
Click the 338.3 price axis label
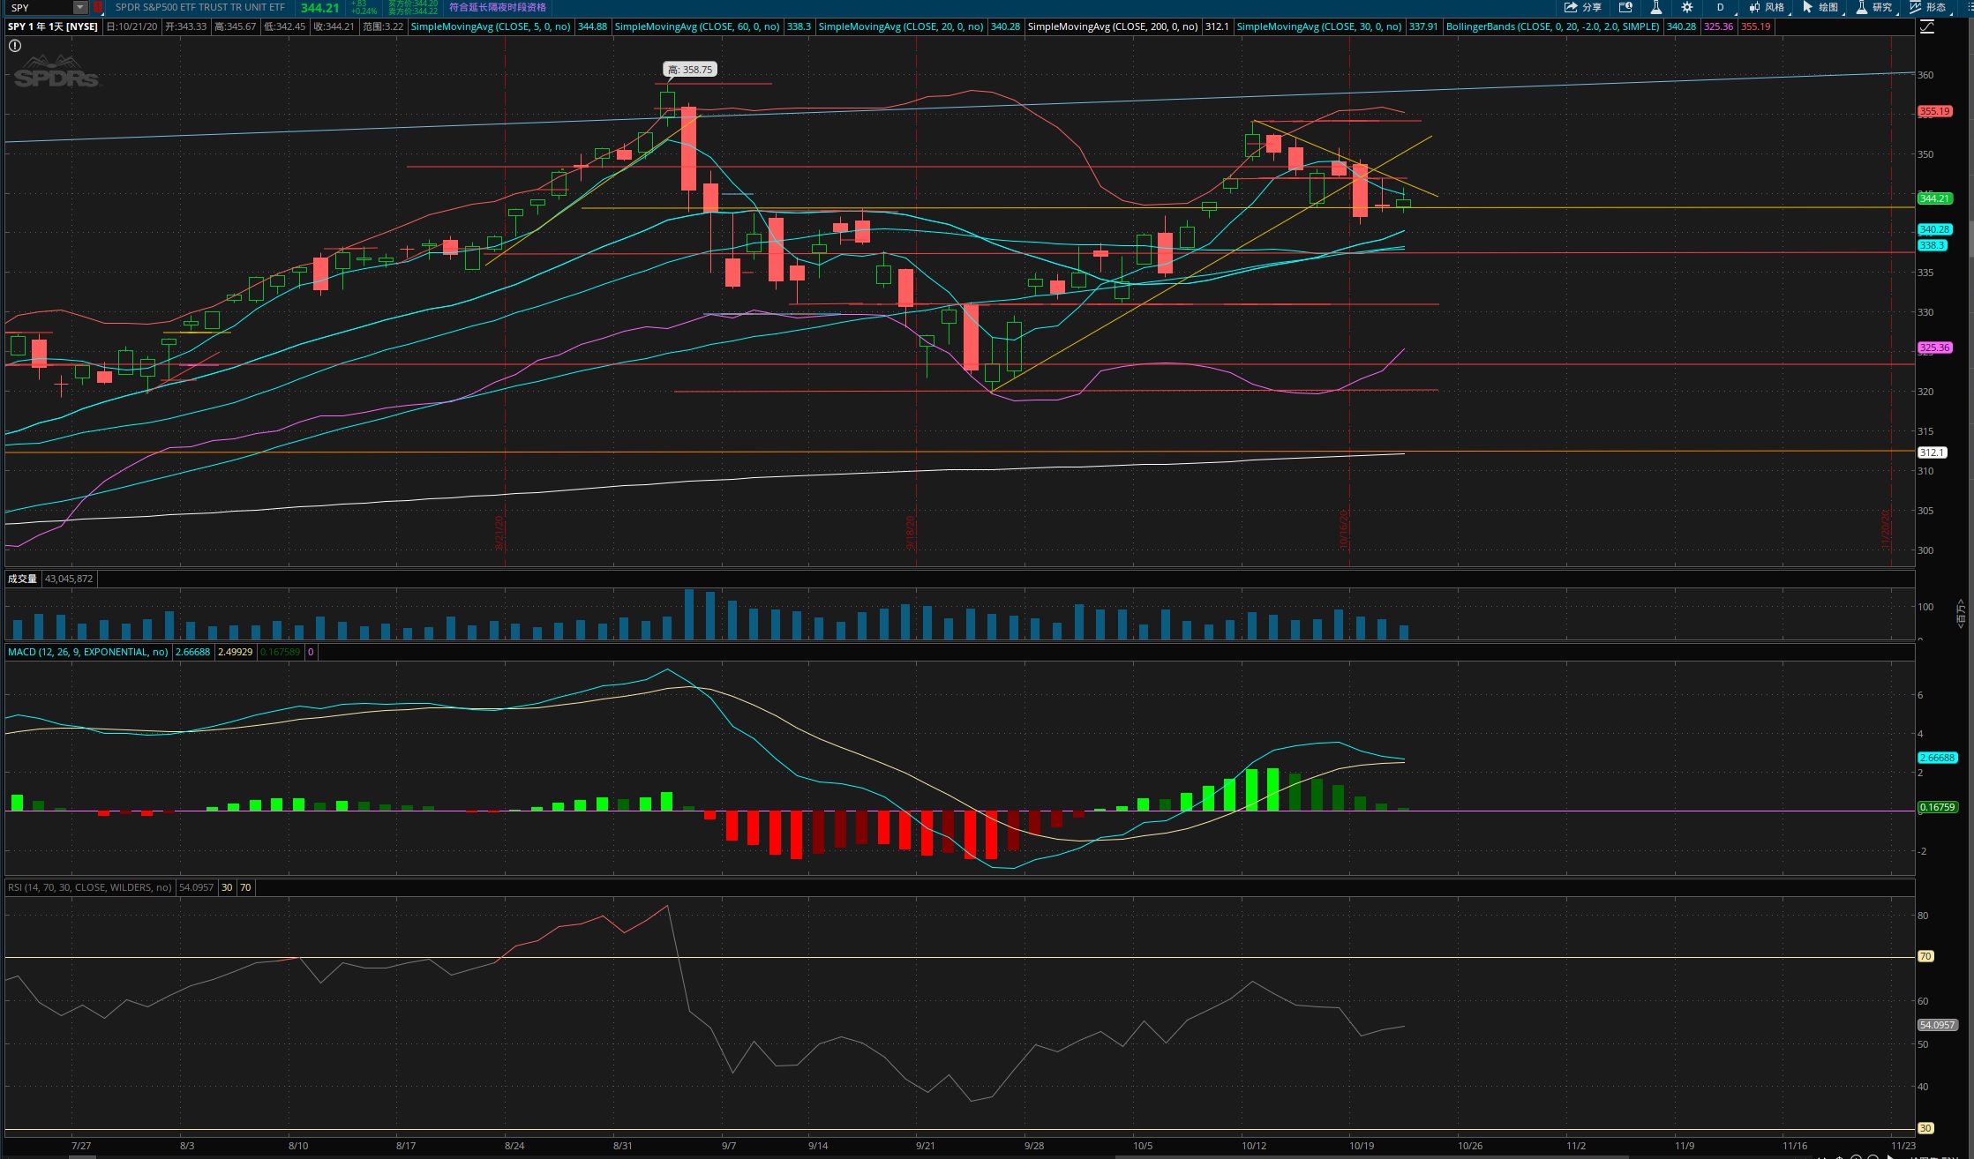pyautogui.click(x=1932, y=245)
